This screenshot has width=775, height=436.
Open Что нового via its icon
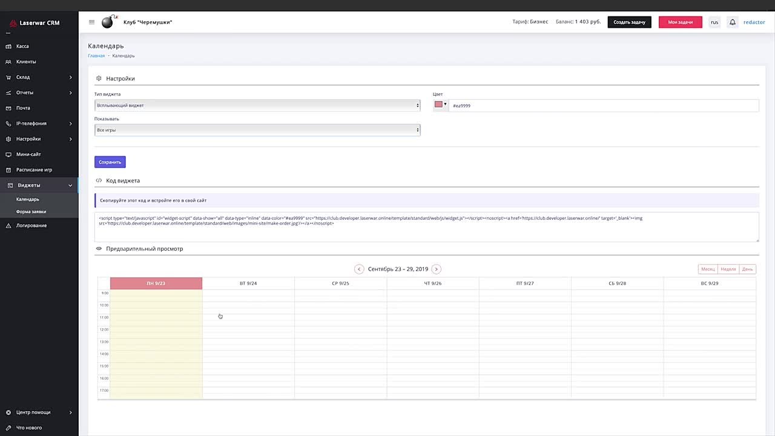pyautogui.click(x=8, y=428)
